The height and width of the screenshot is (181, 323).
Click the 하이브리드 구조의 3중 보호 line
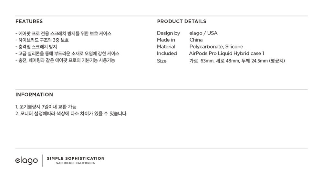coord(42,40)
